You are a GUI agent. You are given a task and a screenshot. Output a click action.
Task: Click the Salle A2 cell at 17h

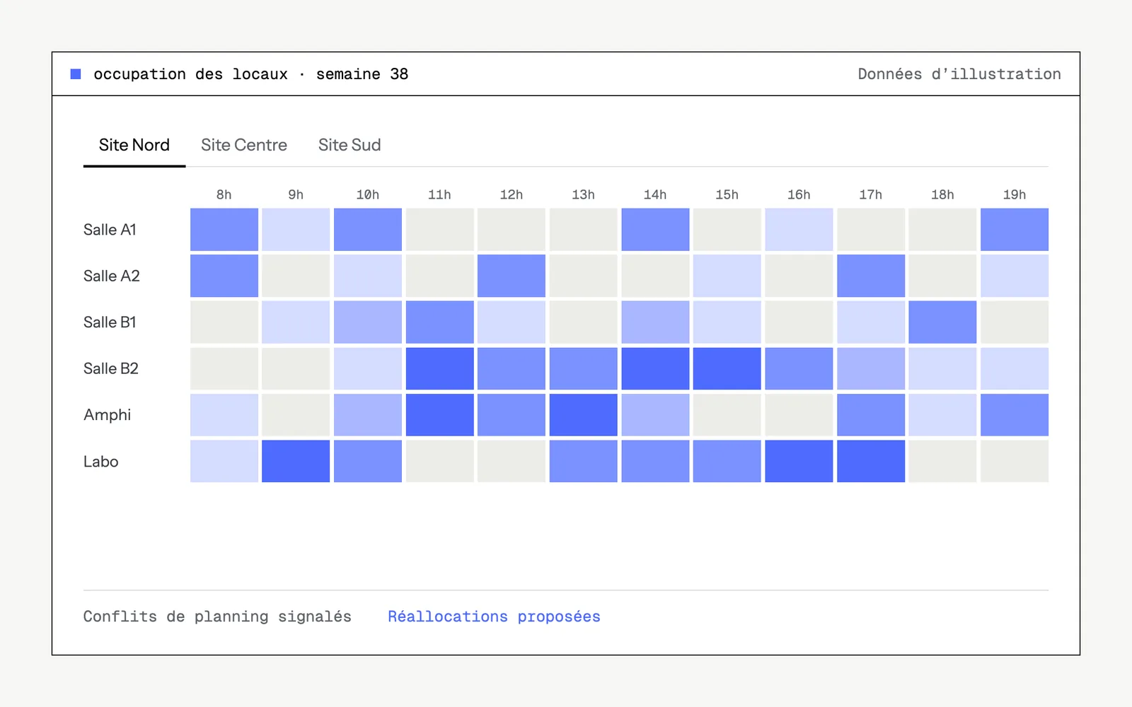tap(871, 276)
